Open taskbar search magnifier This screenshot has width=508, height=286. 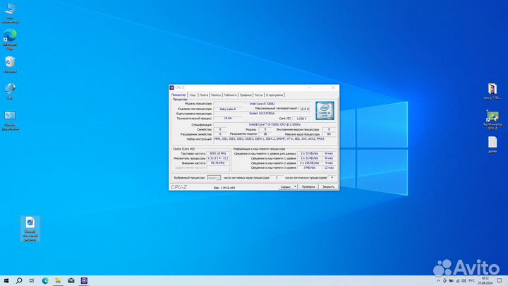pos(19,280)
